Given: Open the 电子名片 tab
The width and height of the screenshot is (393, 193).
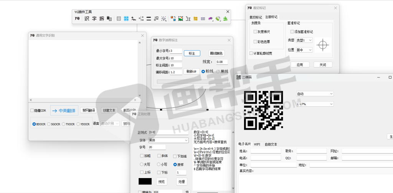Looking at the screenshot, I should coord(244,144).
